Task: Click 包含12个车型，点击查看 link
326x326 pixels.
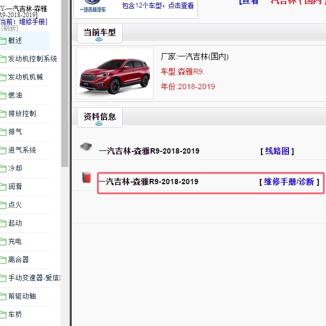Action: (158, 5)
